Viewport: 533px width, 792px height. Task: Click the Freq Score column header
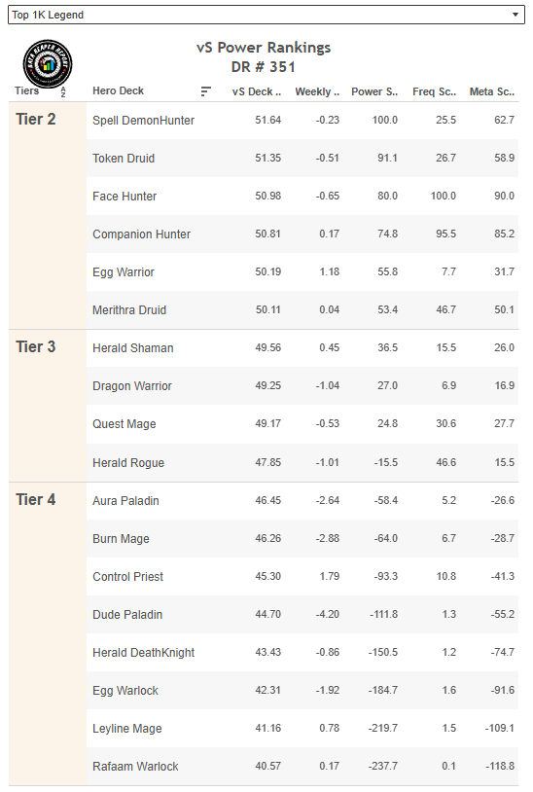(x=434, y=91)
